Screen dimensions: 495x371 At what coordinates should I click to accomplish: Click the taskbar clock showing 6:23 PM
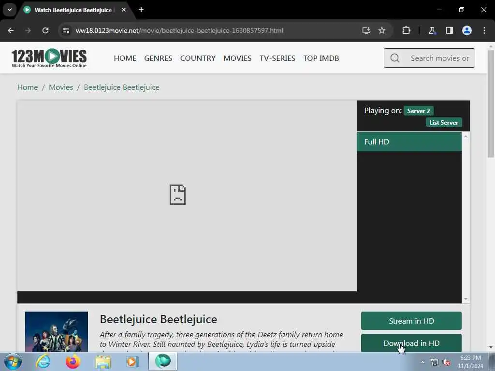click(x=470, y=362)
